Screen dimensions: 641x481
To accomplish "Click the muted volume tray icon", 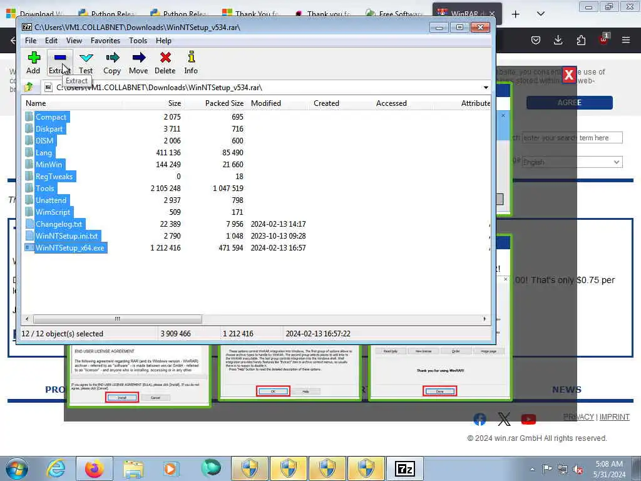I will point(578,469).
